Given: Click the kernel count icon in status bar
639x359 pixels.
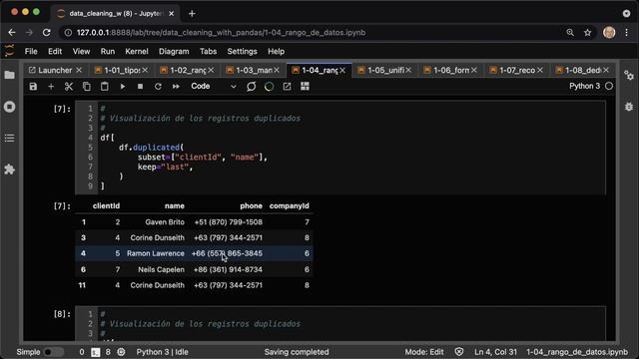Looking at the screenshot, I should [121, 352].
